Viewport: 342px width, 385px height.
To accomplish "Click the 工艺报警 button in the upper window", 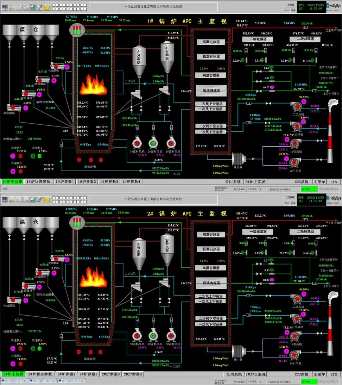I will 290,5.
